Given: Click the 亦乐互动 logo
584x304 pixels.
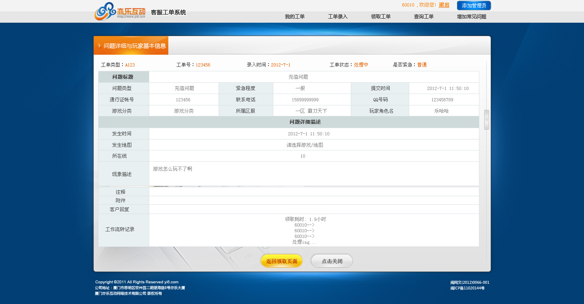Looking at the screenshot, I should click(x=120, y=11).
